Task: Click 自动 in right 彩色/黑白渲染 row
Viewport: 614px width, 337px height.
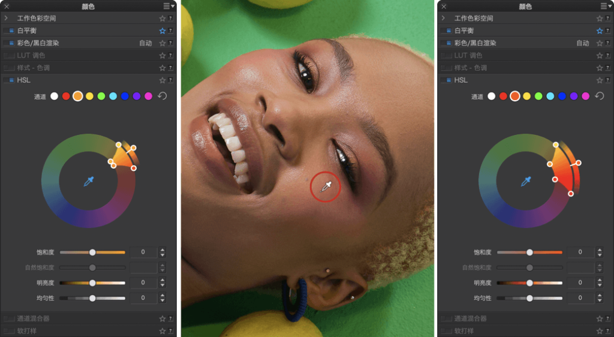Action: tap(583, 43)
